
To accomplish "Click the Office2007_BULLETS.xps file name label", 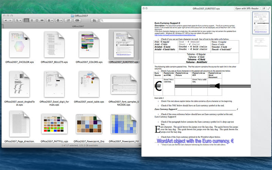I will click(x=54, y=62).
